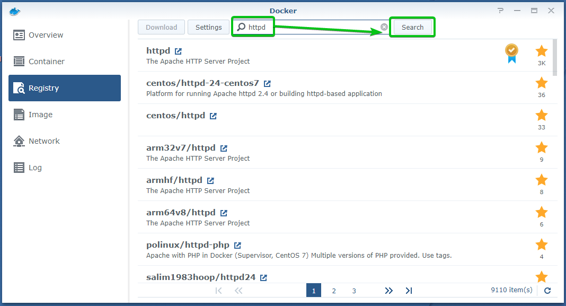Screen dimensions: 566x306
Task: Jump to next pages with double-chevron icon
Action: click(389, 291)
